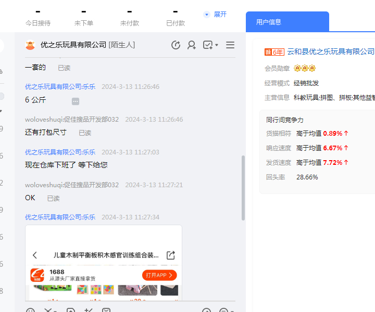Open the emoji picker in chat toolbar
The height and width of the screenshot is (312, 375).
point(30,311)
